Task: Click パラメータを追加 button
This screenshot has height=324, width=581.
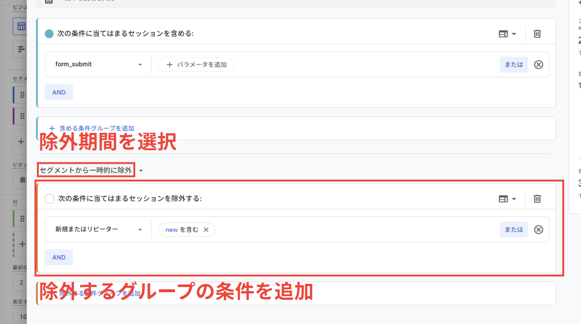Action: [x=196, y=64]
